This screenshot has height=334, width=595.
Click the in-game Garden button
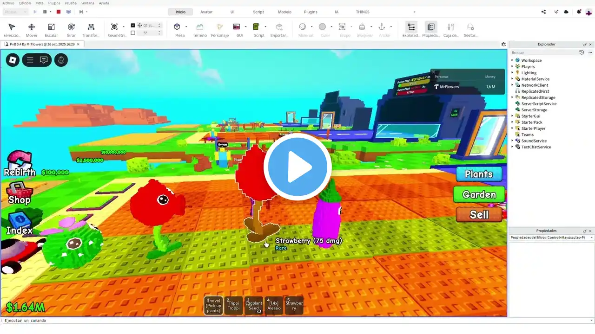[479, 194]
